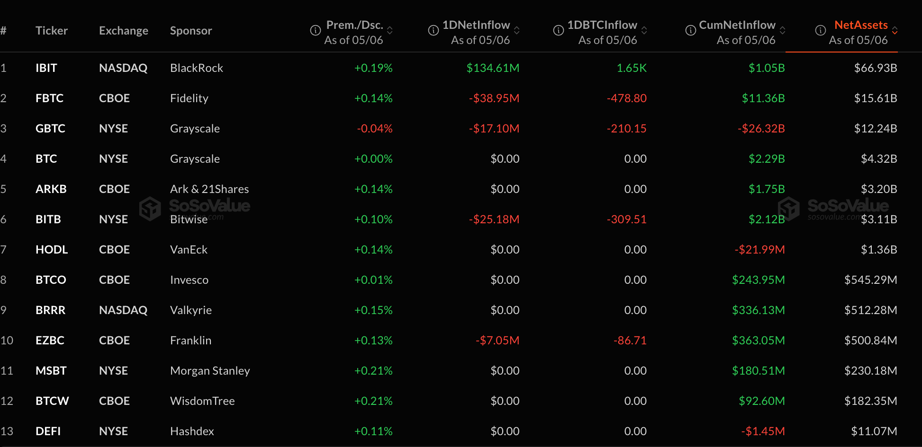Select the MSBT ticker
Screen dimensions: 922x447
51,371
